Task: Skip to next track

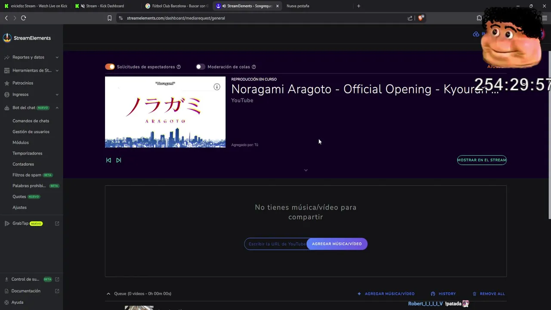Action: pyautogui.click(x=119, y=160)
